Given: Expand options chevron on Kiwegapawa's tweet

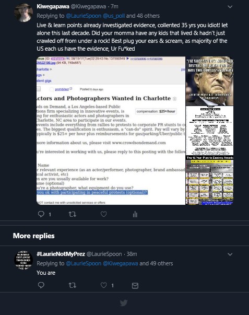Looking at the screenshot, I should [230, 7].
